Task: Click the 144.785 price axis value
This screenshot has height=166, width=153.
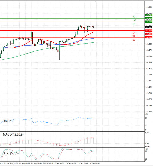Action: pyautogui.click(x=149, y=56)
